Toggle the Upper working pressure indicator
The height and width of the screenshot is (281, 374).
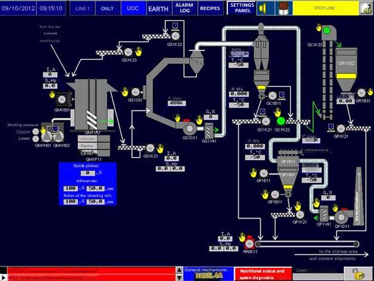(36, 132)
